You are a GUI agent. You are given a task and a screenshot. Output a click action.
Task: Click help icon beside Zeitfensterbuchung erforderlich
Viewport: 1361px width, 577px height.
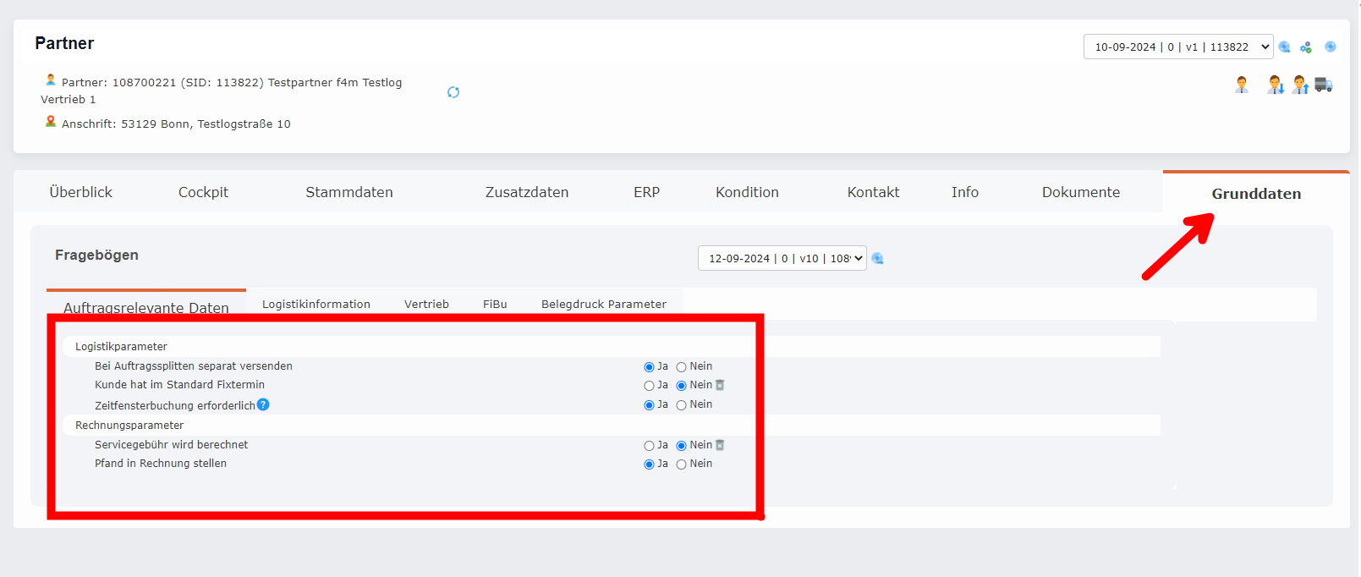pyautogui.click(x=263, y=404)
